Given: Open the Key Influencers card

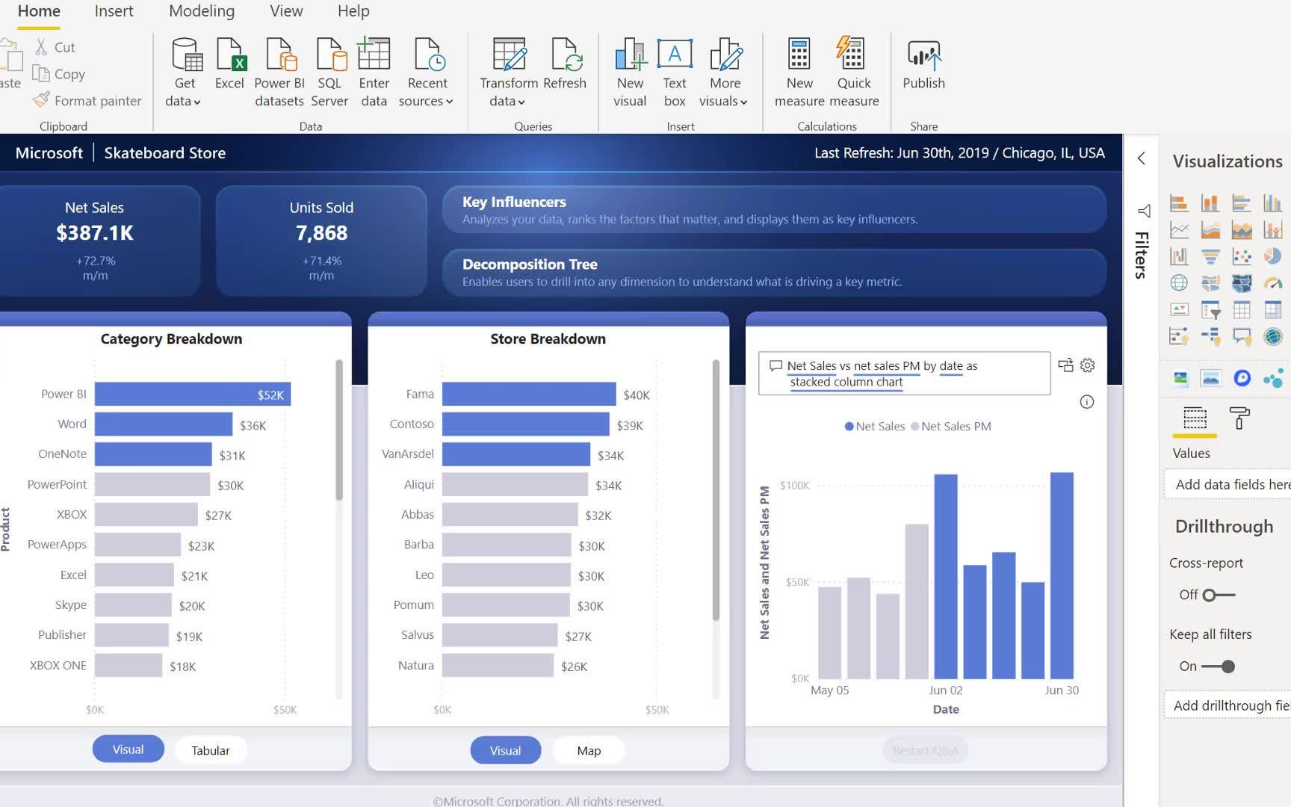Looking at the screenshot, I should 774,209.
